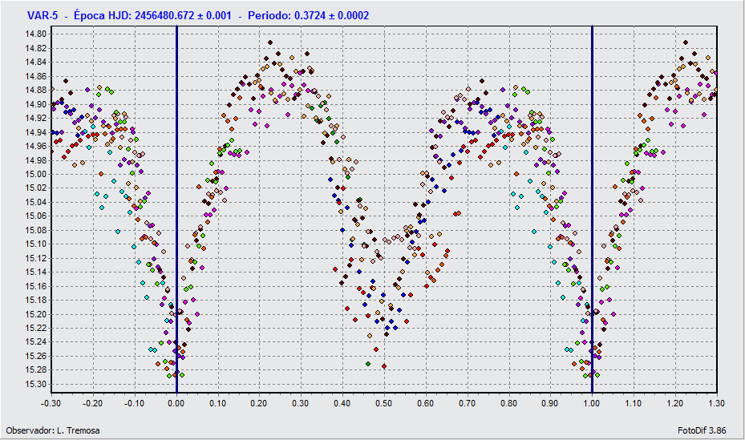
Task: Click the 0.70 phase axis label
Action: 467,403
